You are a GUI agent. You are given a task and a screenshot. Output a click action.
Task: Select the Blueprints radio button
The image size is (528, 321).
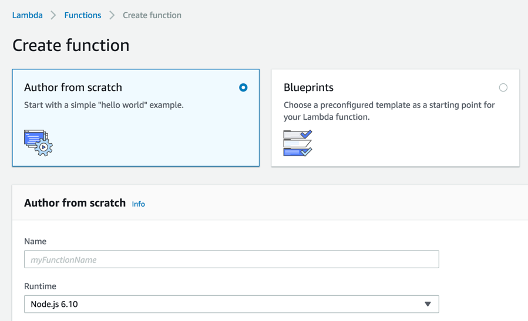pos(503,87)
